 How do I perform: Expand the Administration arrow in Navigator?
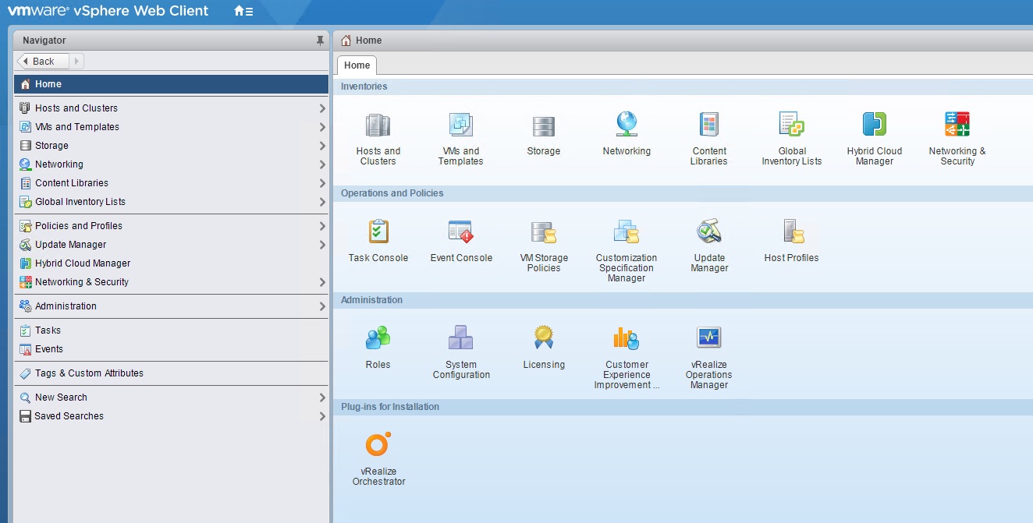point(321,306)
